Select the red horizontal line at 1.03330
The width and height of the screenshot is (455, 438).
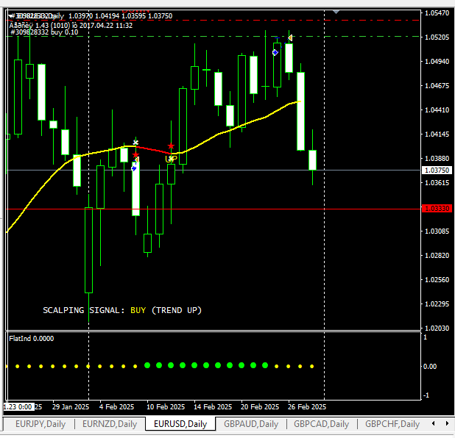tap(214, 209)
